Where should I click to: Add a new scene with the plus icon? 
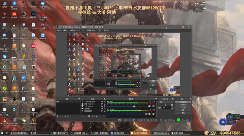(57, 116)
